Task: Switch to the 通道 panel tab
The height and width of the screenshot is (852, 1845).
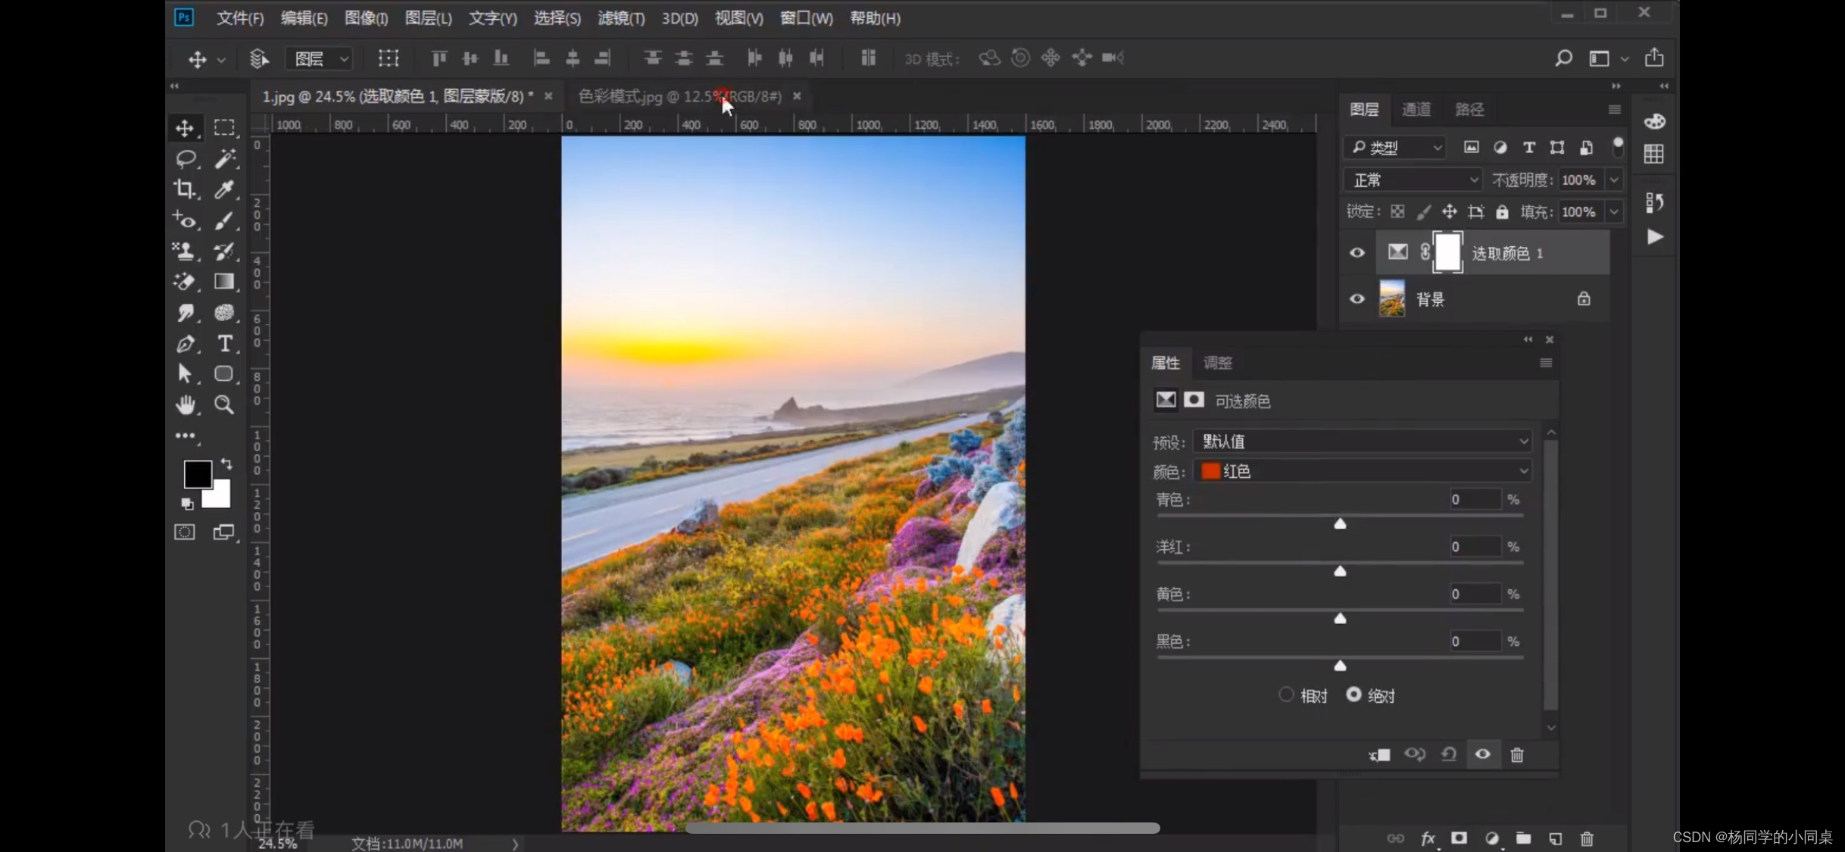Action: coord(1416,109)
